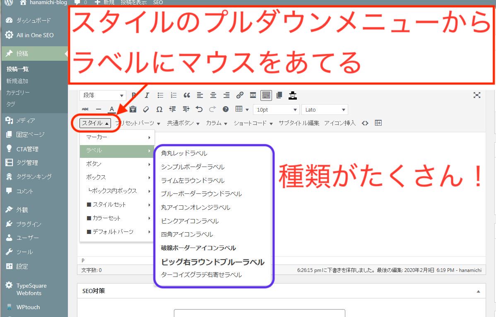Collapse the SEO対策 panel arrow

(479, 291)
